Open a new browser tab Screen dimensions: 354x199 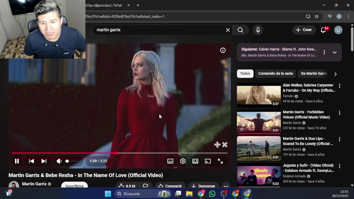(x=138, y=5)
